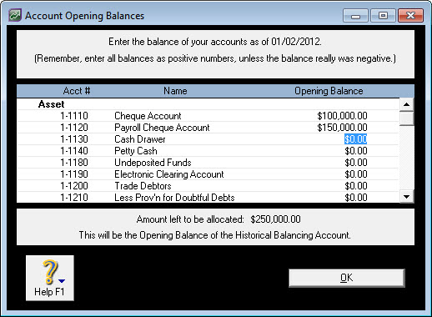The height and width of the screenshot is (317, 432).
Task: Click the Name column header
Action: point(175,91)
